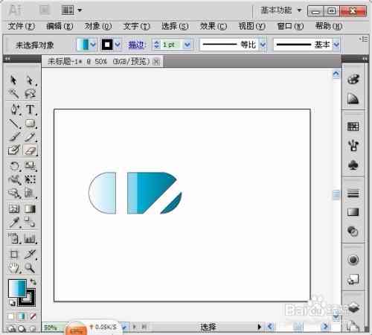Open the Brushes panel icon

tap(353, 145)
